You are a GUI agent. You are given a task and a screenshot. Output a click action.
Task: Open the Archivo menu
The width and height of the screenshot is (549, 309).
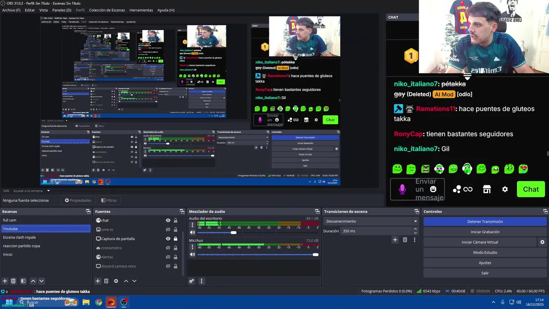(11, 10)
